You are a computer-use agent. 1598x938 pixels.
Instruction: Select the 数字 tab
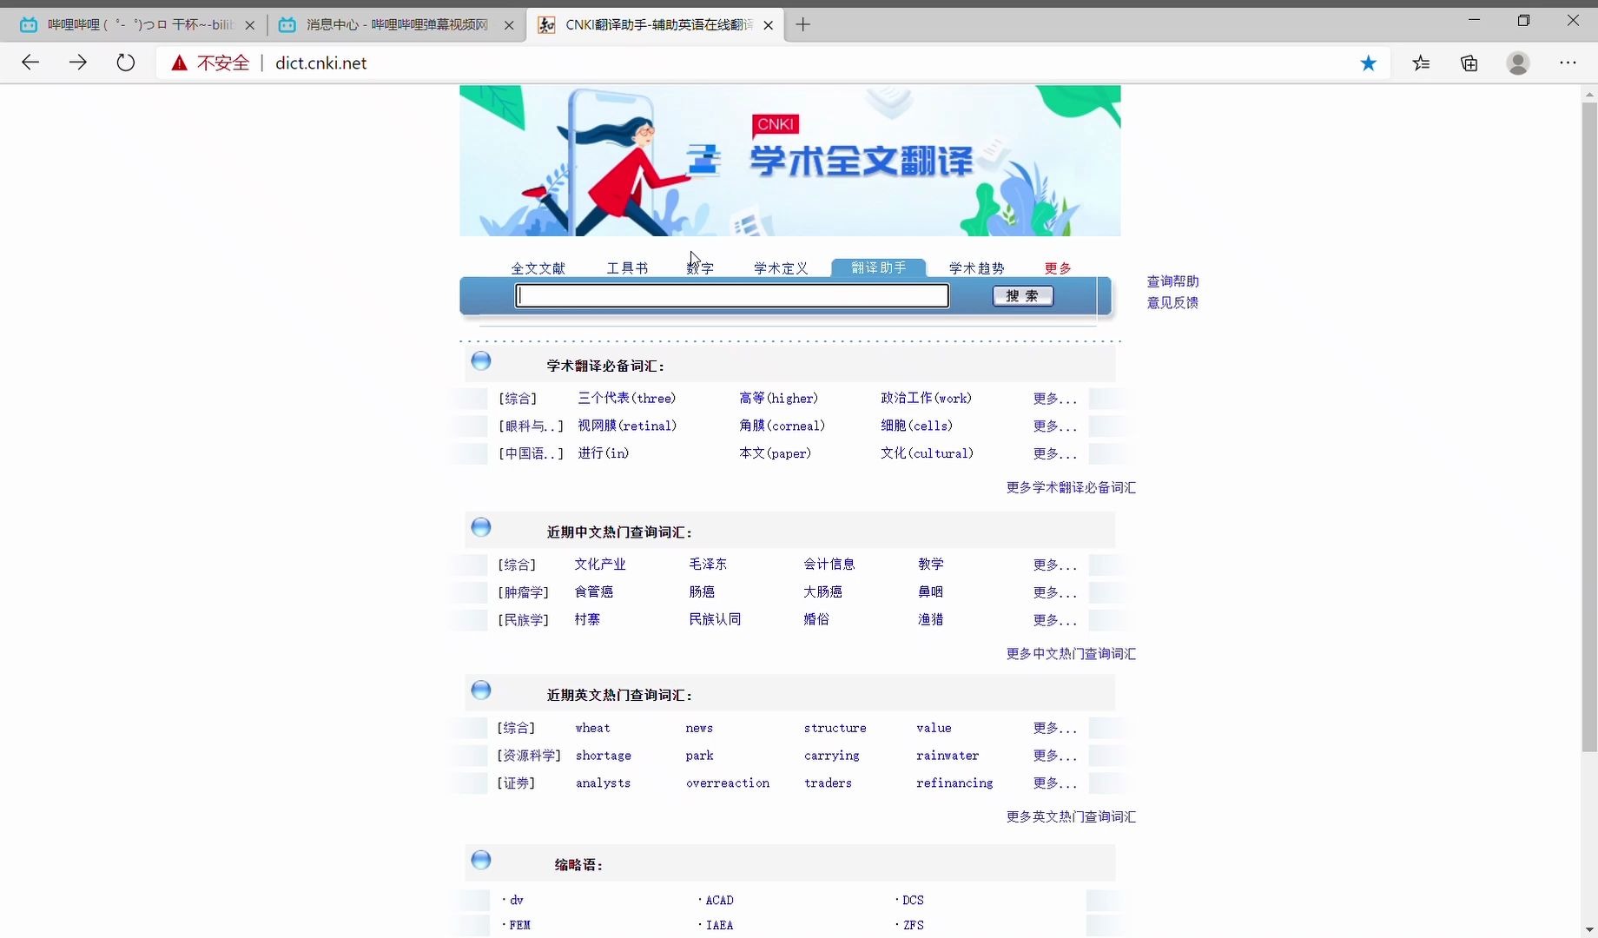pos(700,268)
